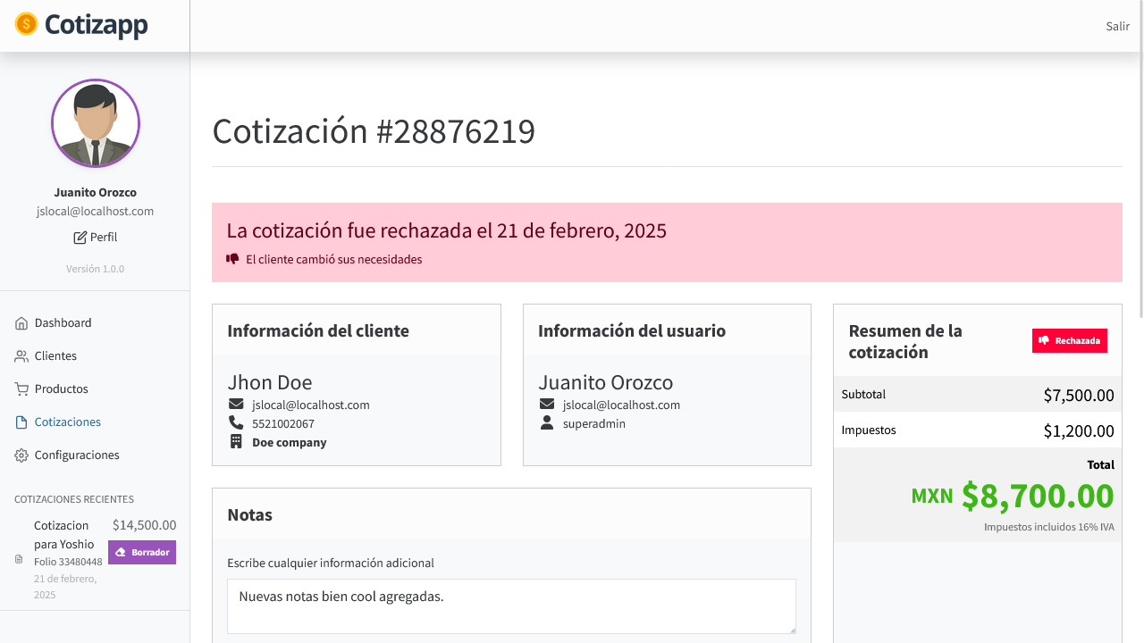This screenshot has height=643, width=1144.
Task: Click the client email envelope icon
Action: pyautogui.click(x=236, y=405)
